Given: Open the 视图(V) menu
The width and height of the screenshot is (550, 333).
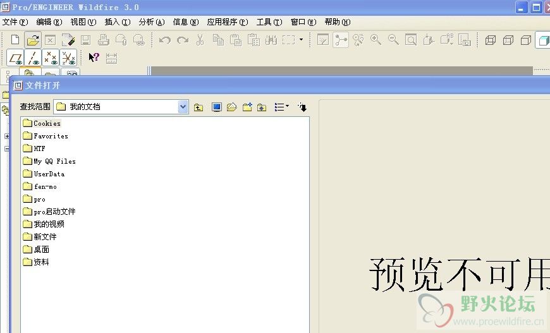Looking at the screenshot, I should click(83, 22).
